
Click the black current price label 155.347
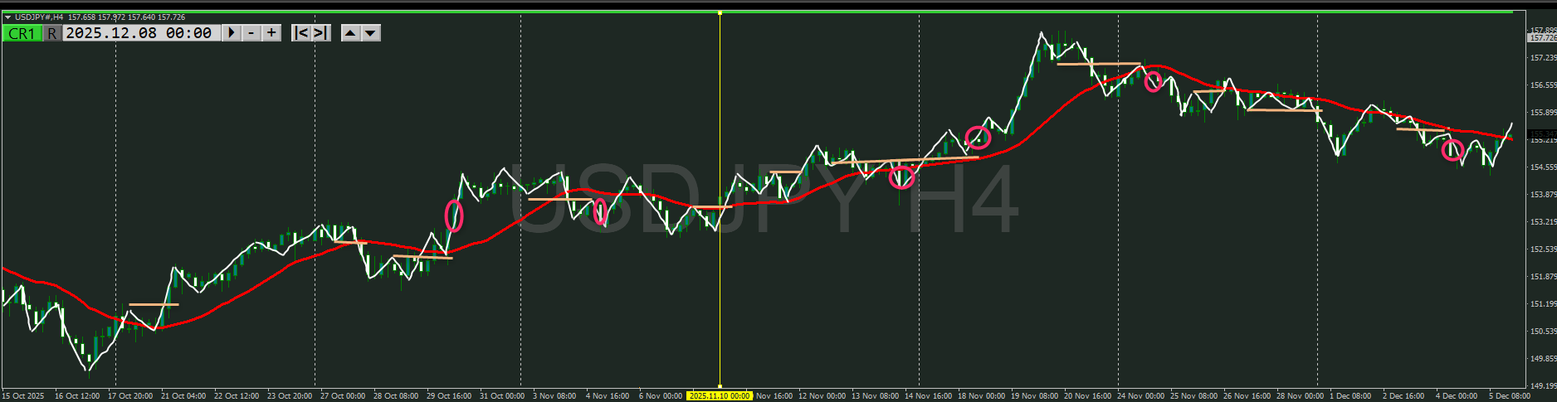[x=1542, y=133]
